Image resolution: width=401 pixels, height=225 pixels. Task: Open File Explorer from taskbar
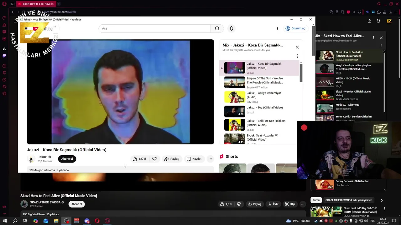point(56,221)
